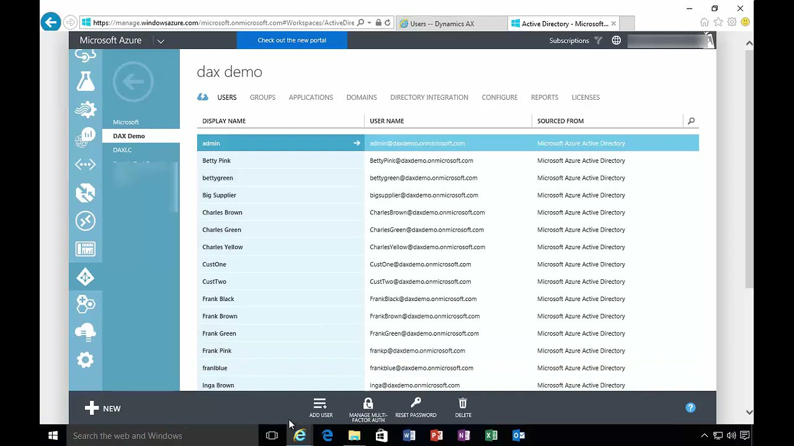The image size is (794, 446).
Task: Open the Active Directory diamond icon
Action: tap(86, 276)
